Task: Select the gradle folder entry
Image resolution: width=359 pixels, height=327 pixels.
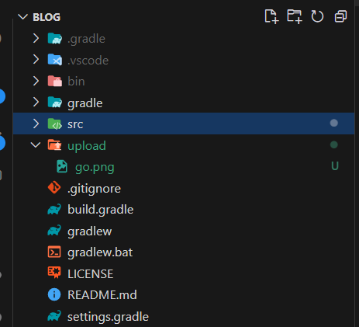Action: pos(85,103)
